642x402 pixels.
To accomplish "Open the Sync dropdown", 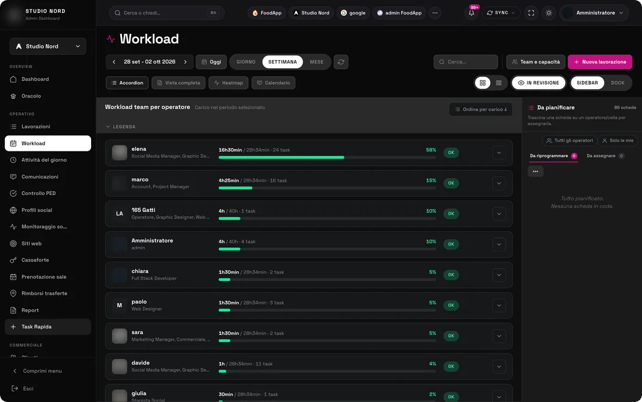I will click(x=501, y=13).
